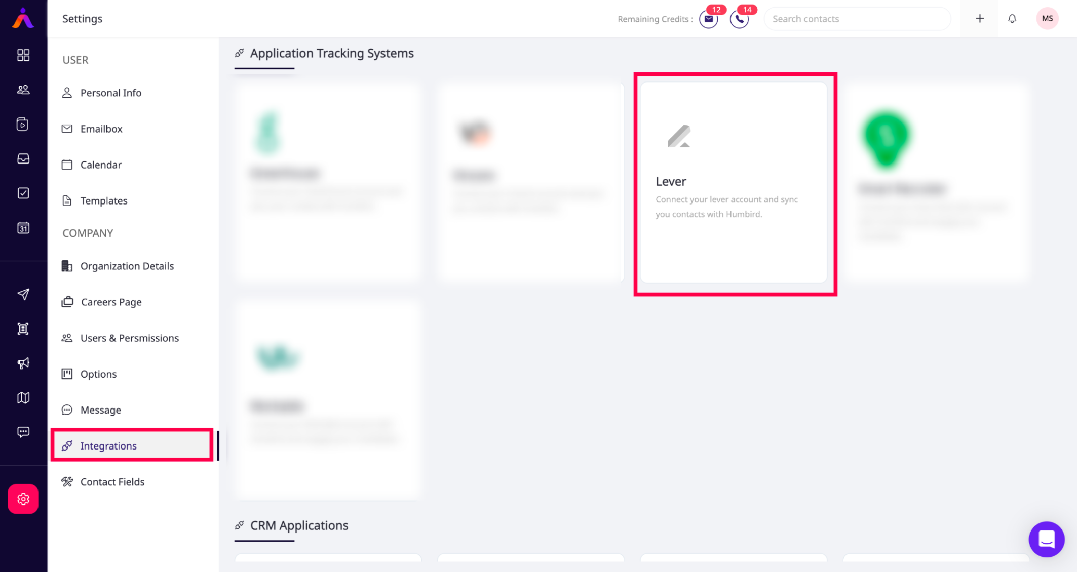Screen dimensions: 1077x572
Task: Select the contacts icon in the left sidebar
Action: (x=23, y=90)
